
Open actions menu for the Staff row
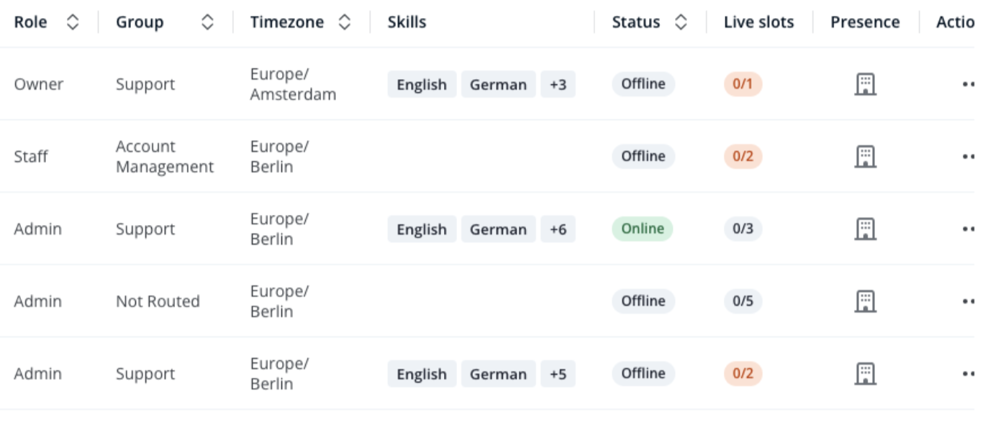[968, 156]
